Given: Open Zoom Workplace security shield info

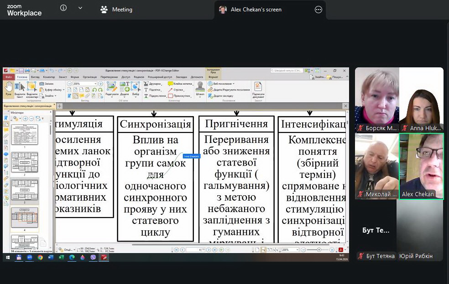Looking at the screenshot, I should pos(63,8).
